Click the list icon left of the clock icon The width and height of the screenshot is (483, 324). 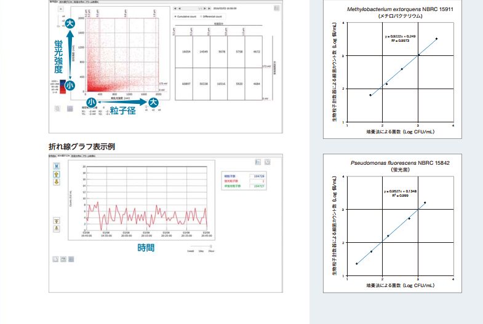(x=258, y=162)
